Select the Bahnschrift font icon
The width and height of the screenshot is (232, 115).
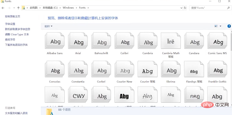click(x=101, y=41)
